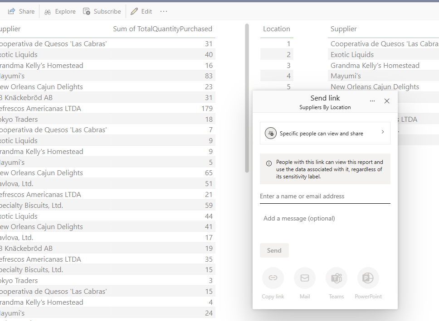Open the Share option in the toolbar

click(21, 11)
